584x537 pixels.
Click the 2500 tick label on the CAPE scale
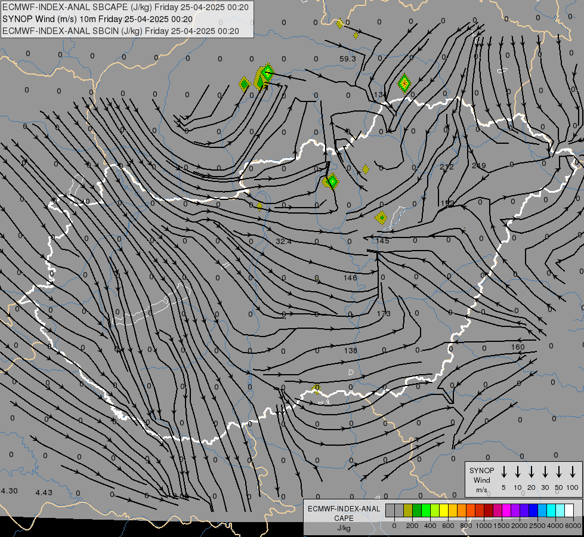pos(537,526)
